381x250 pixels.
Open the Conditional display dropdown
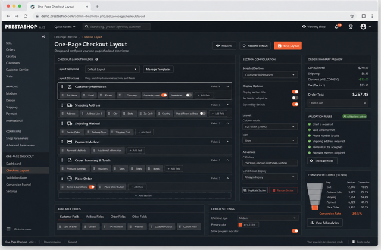pyautogui.click(x=270, y=177)
